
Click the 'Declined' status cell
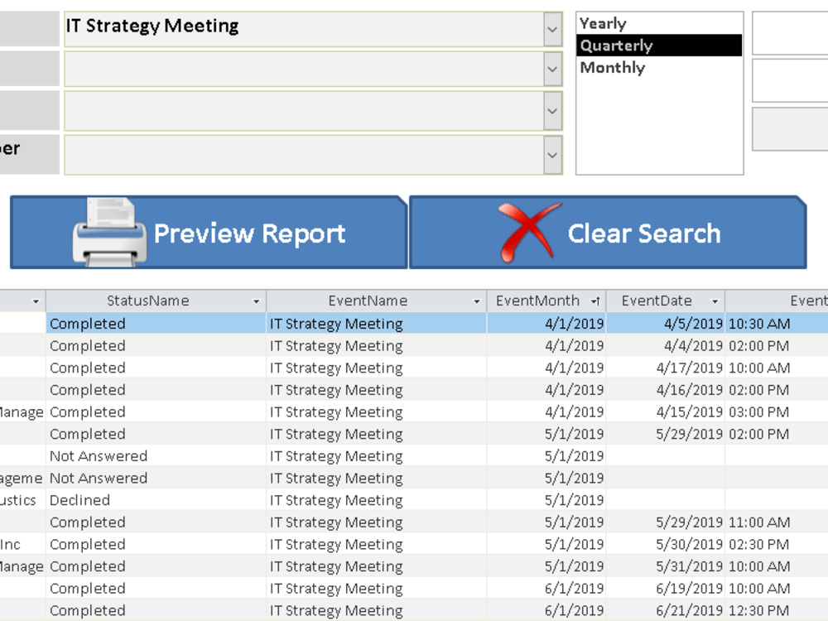[x=156, y=500]
